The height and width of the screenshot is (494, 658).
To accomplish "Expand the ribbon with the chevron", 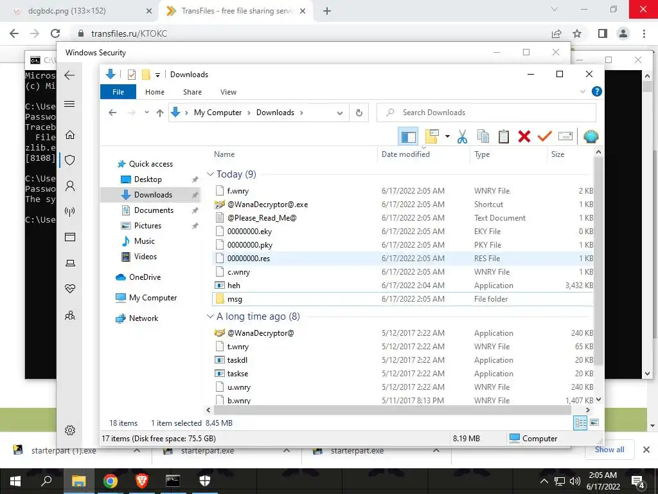I will 582,91.
